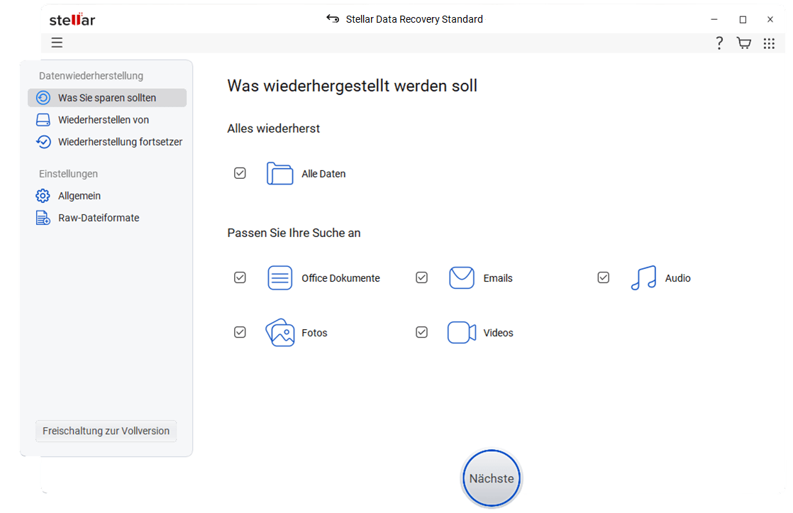This screenshot has width=793, height=513.
Task: Uncheck the Fotos checkbox
Action: (x=240, y=331)
